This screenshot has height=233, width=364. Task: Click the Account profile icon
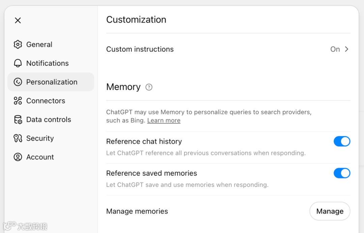(x=18, y=157)
